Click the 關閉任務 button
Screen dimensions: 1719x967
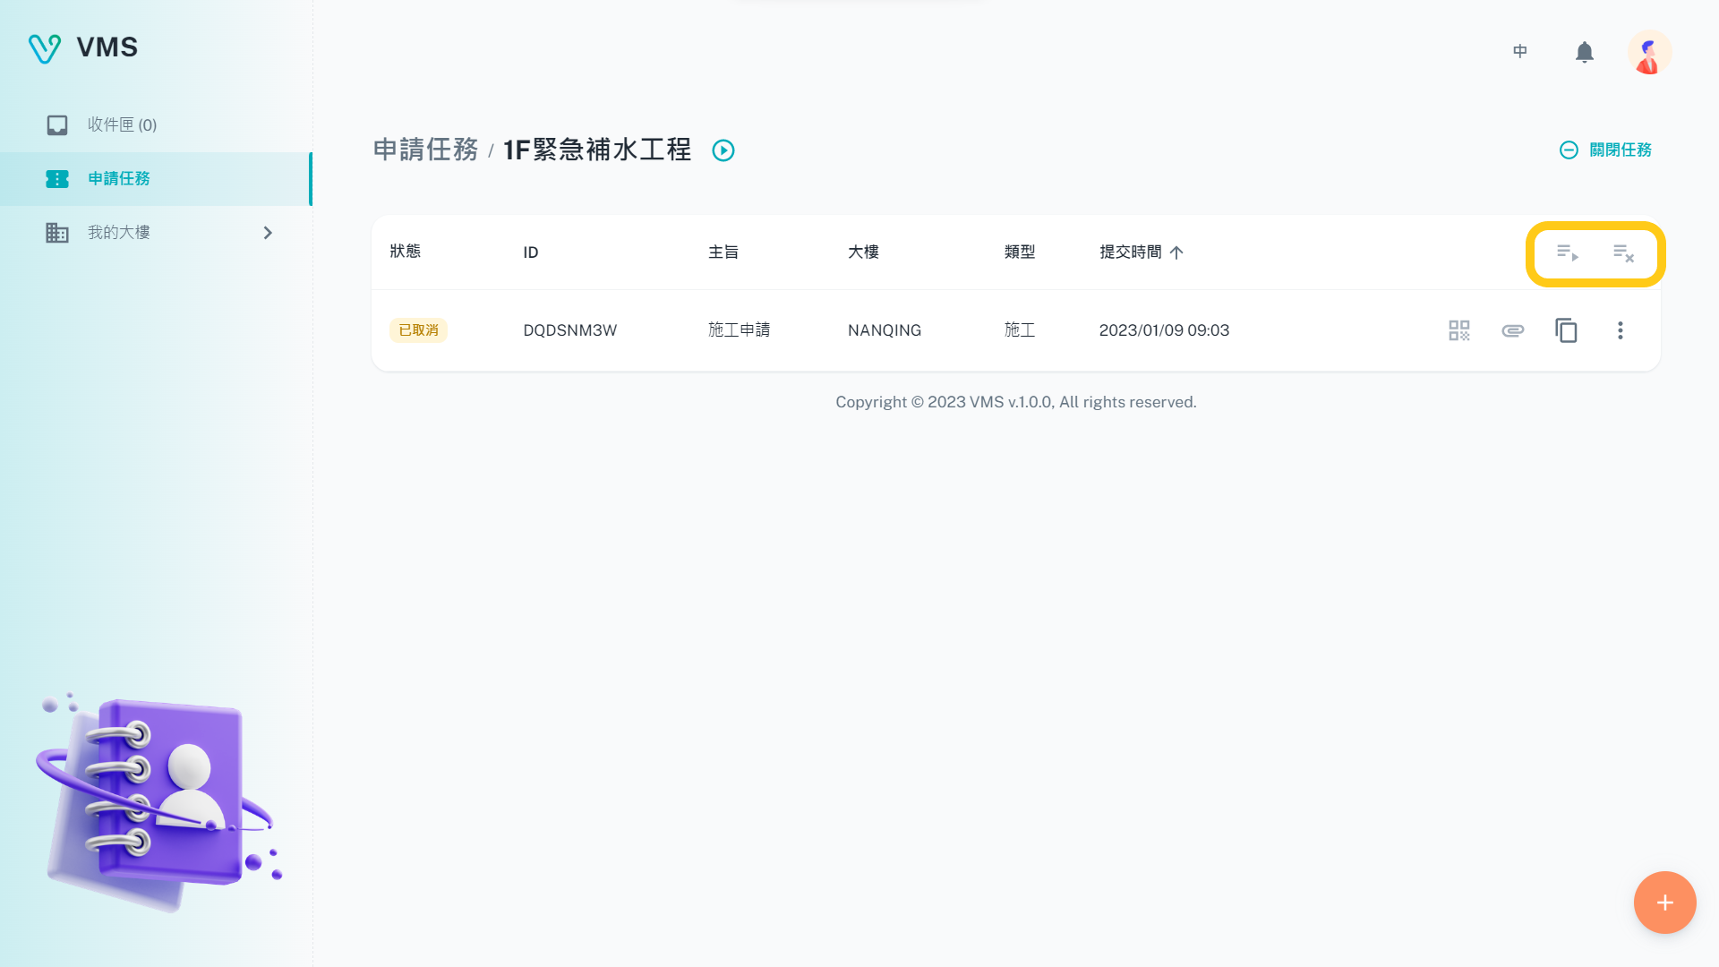coord(1605,150)
